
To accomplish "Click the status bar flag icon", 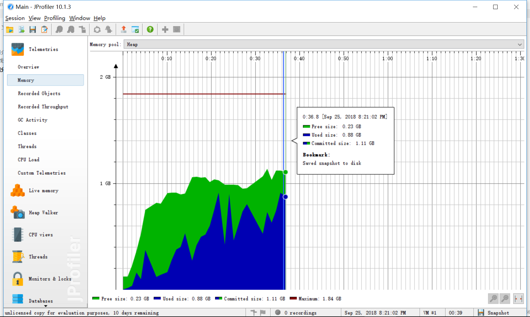I will (263, 313).
